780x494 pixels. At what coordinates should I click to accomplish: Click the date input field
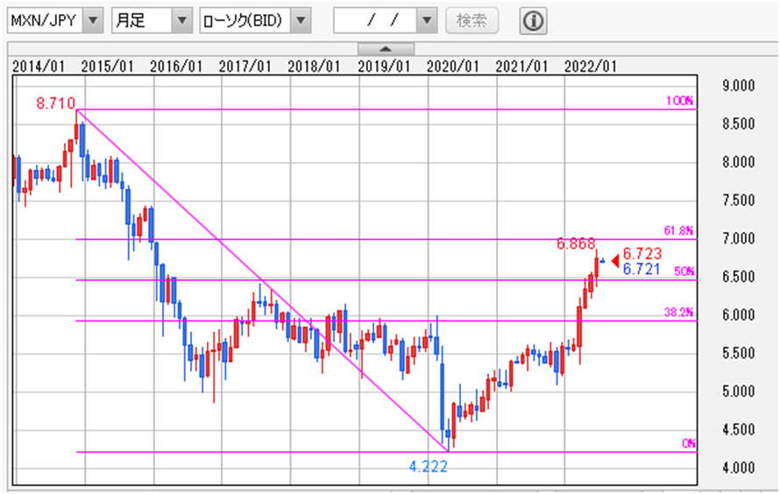coord(375,20)
